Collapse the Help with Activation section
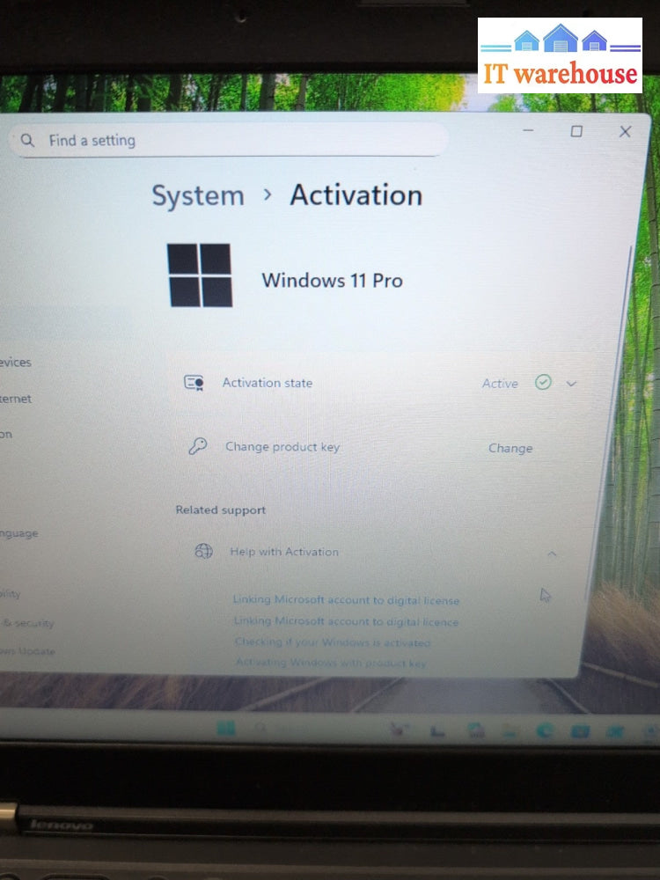660x880 pixels. (552, 554)
